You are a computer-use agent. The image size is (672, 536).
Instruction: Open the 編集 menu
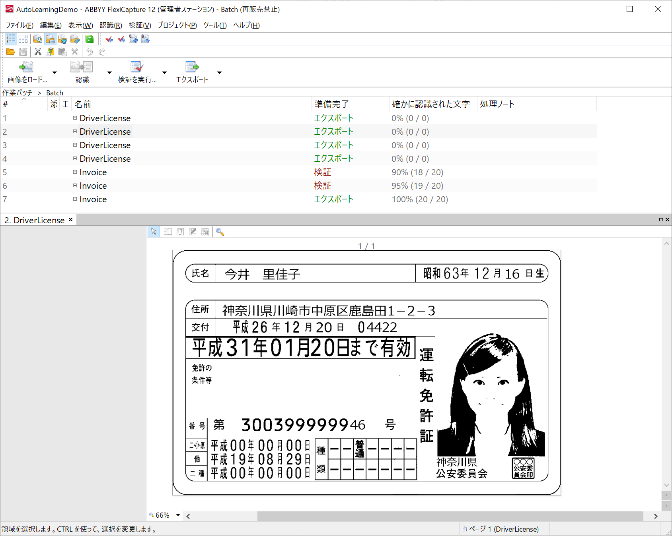[51, 25]
